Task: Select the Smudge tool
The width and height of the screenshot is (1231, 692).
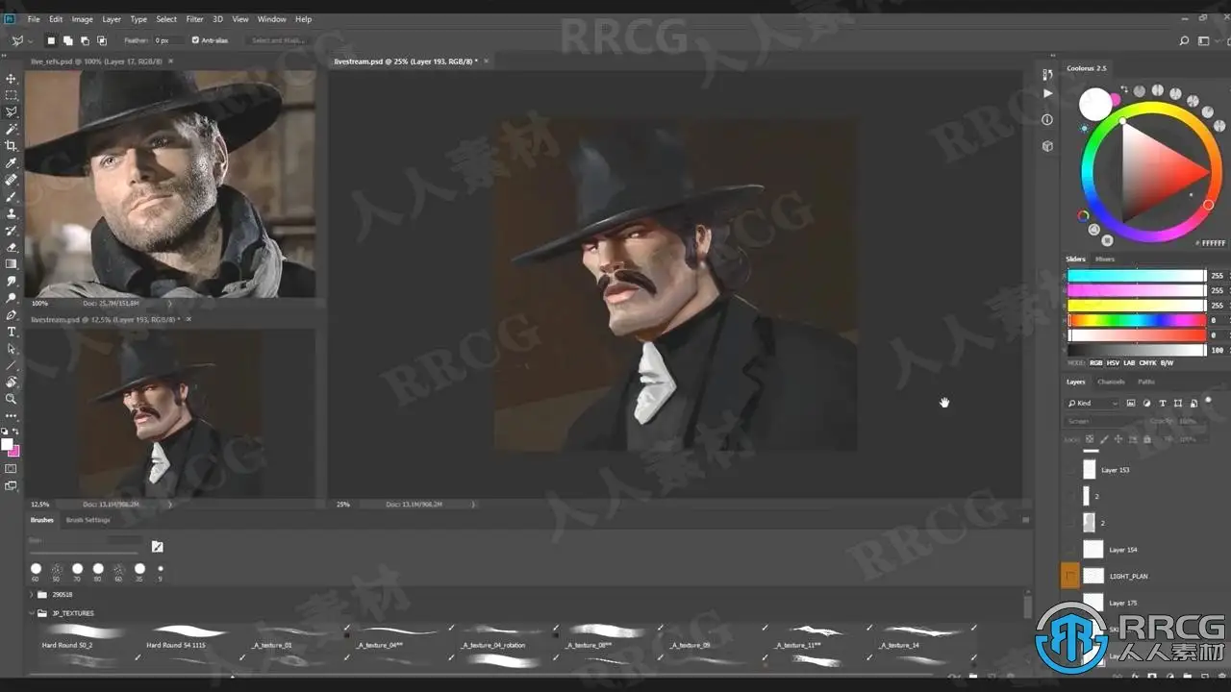Action: tap(12, 281)
